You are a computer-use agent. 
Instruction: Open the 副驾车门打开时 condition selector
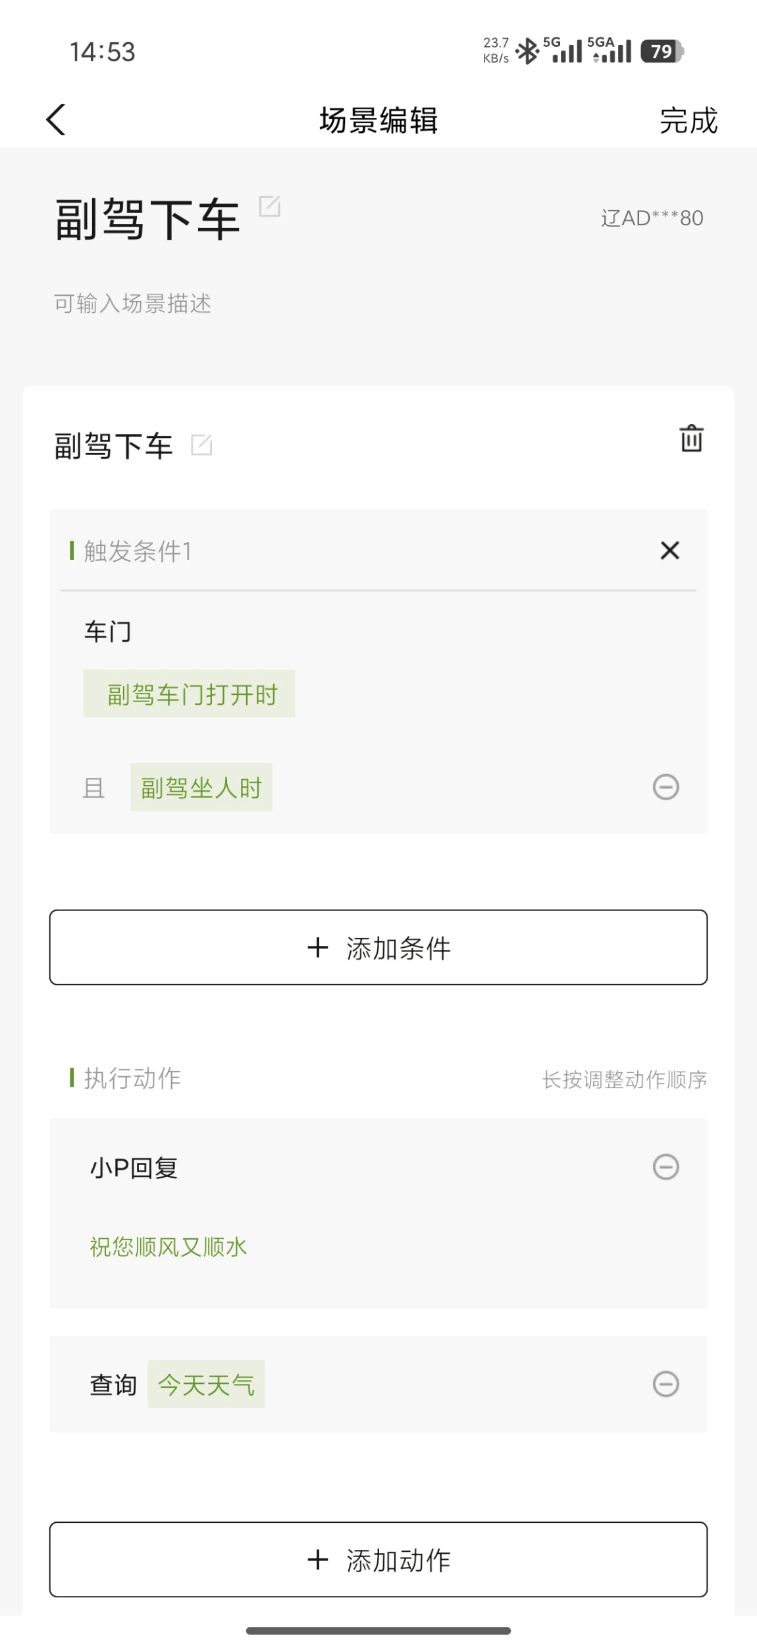click(189, 694)
